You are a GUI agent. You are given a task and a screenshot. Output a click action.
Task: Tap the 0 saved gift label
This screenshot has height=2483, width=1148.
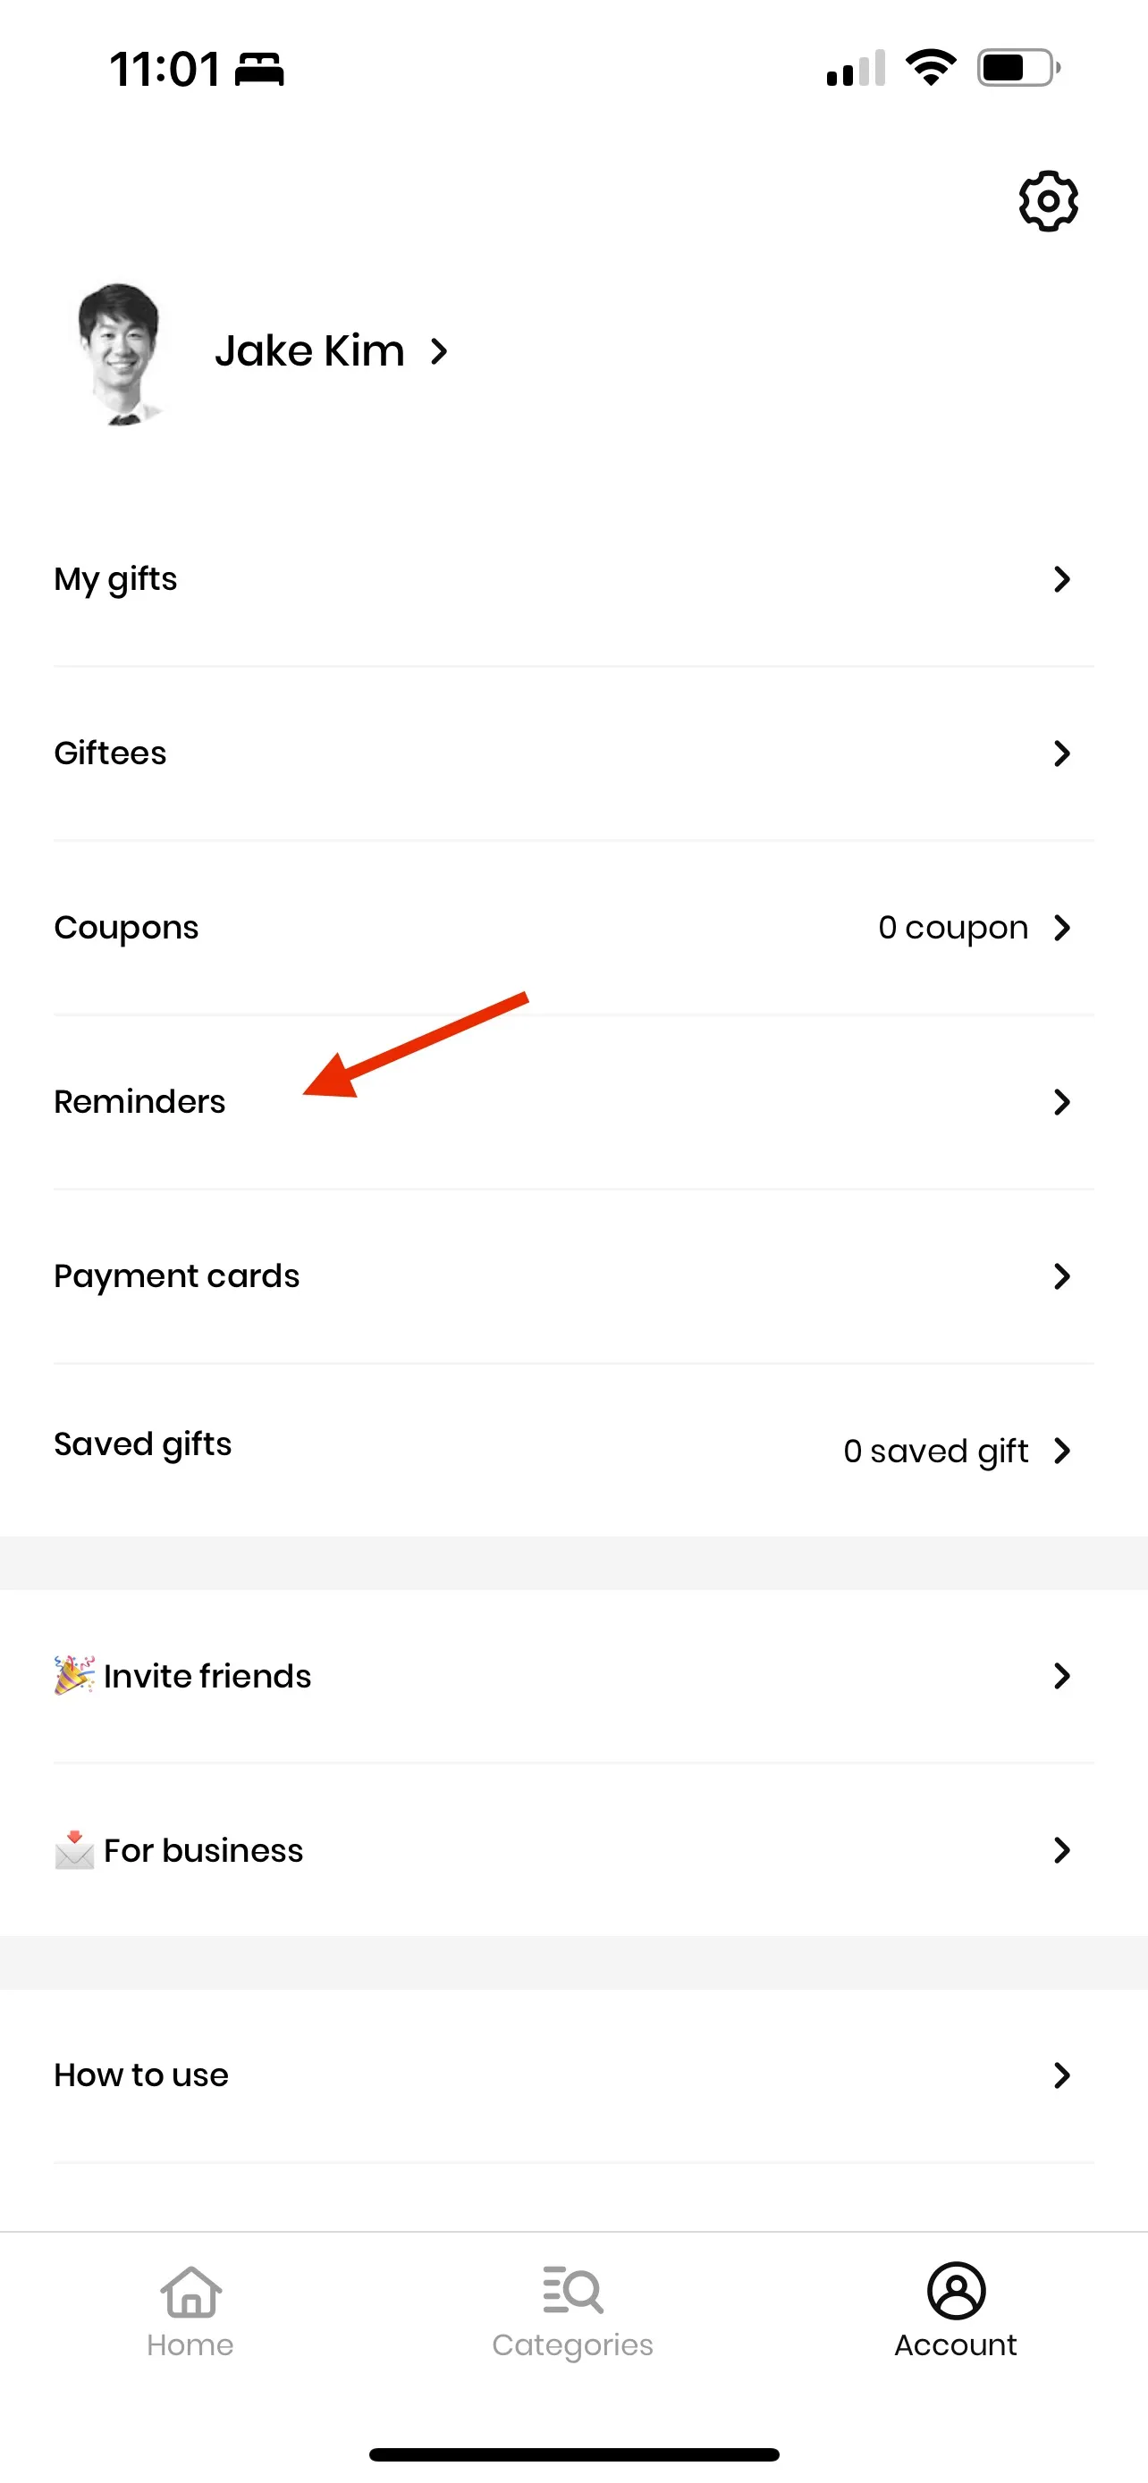tap(935, 1452)
